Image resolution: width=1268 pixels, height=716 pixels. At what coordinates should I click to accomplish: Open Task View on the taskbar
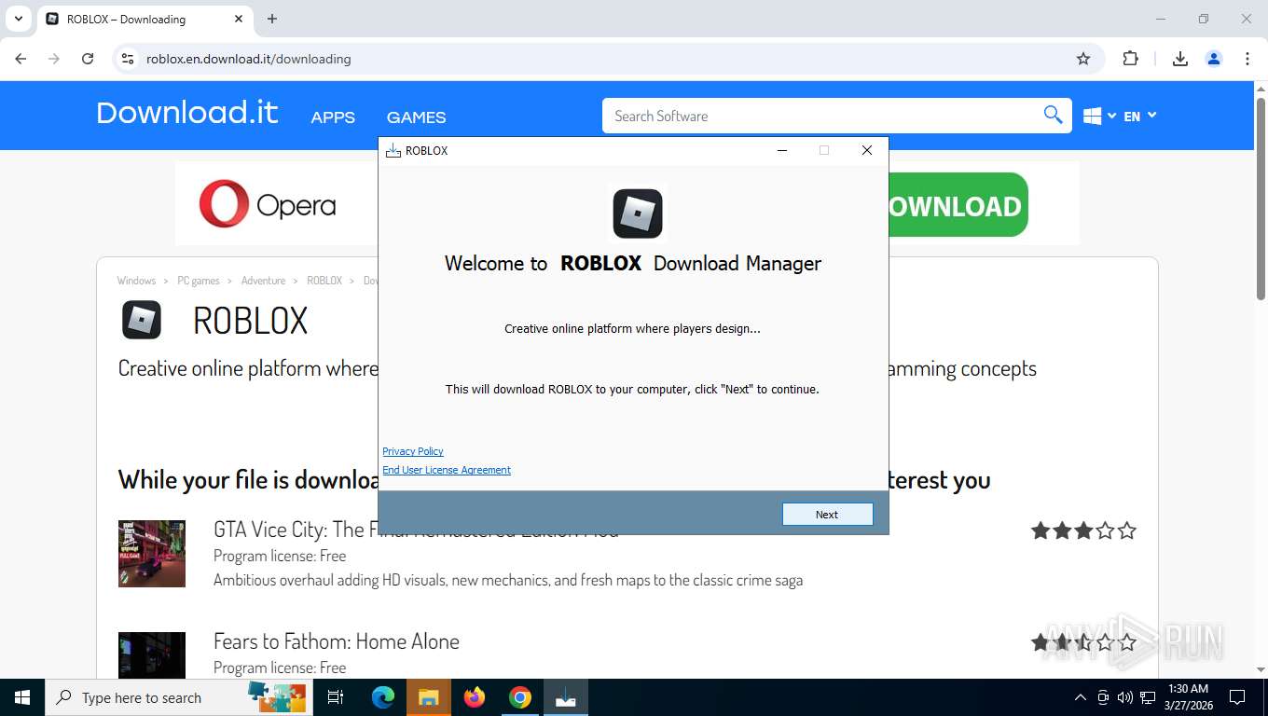[x=336, y=697]
